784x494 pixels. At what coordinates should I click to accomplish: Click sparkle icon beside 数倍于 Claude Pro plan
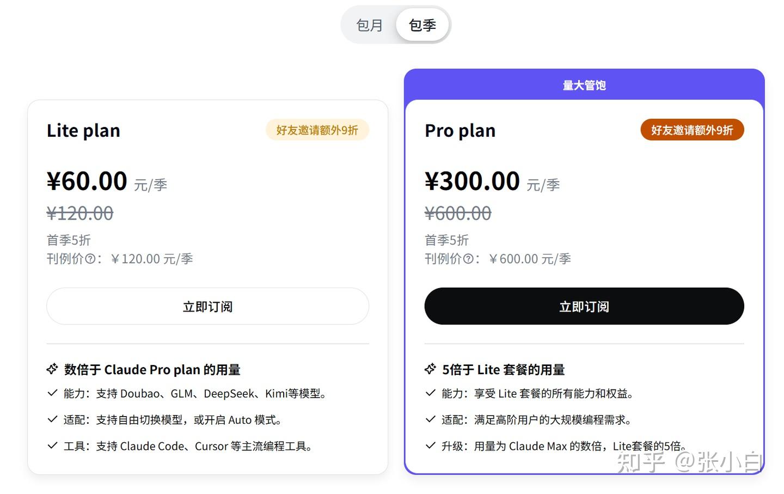coord(52,369)
